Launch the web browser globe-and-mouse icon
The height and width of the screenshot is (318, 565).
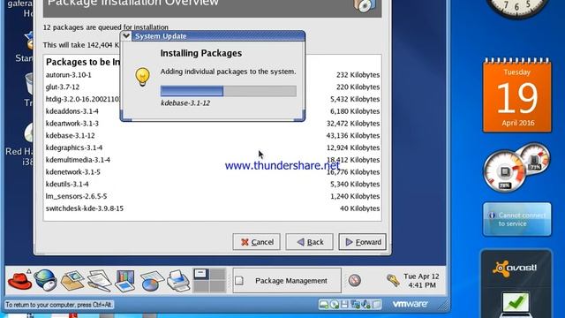[45, 280]
